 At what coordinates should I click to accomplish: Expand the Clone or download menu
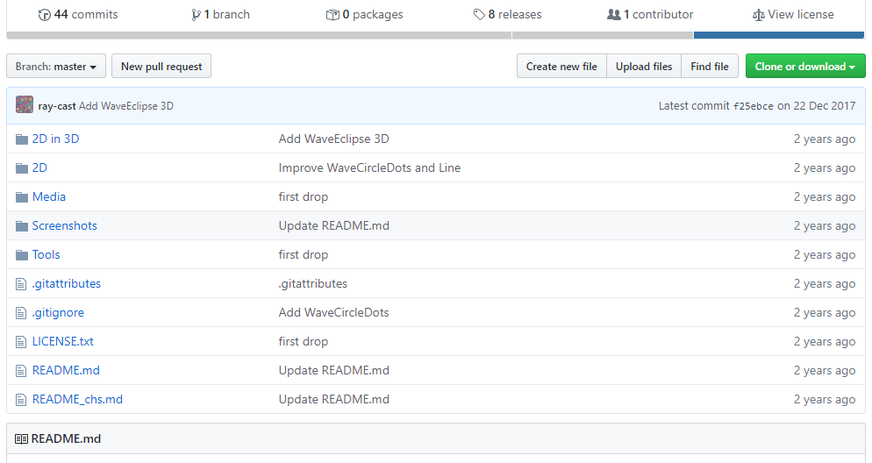(x=804, y=67)
